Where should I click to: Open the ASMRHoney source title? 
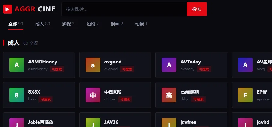click(x=43, y=62)
